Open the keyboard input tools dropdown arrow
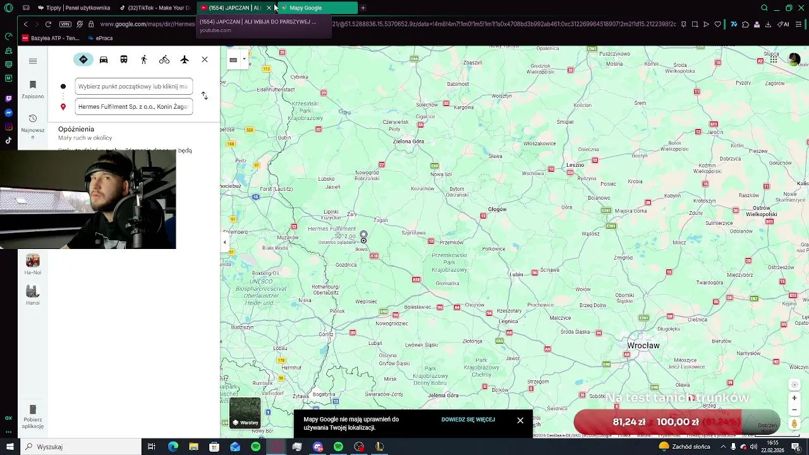 [x=244, y=59]
